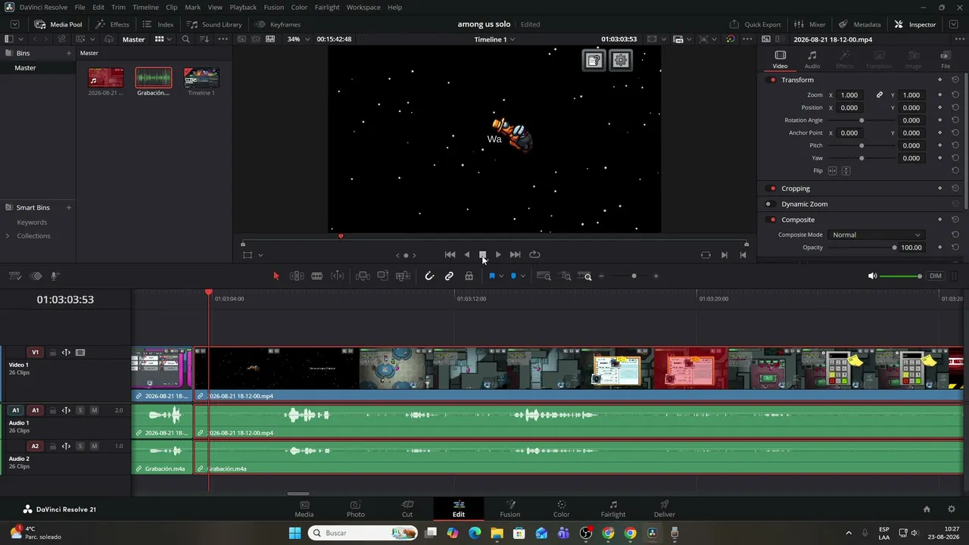The height and width of the screenshot is (545, 969).
Task: Activate the Blade Edit tool
Action: [317, 276]
